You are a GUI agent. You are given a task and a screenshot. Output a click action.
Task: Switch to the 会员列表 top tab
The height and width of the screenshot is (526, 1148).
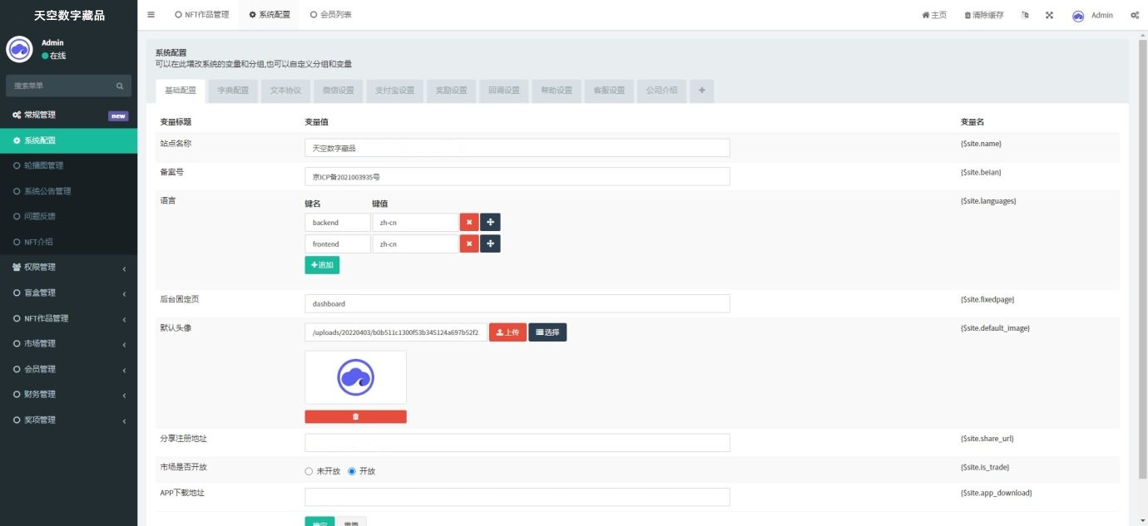(330, 15)
